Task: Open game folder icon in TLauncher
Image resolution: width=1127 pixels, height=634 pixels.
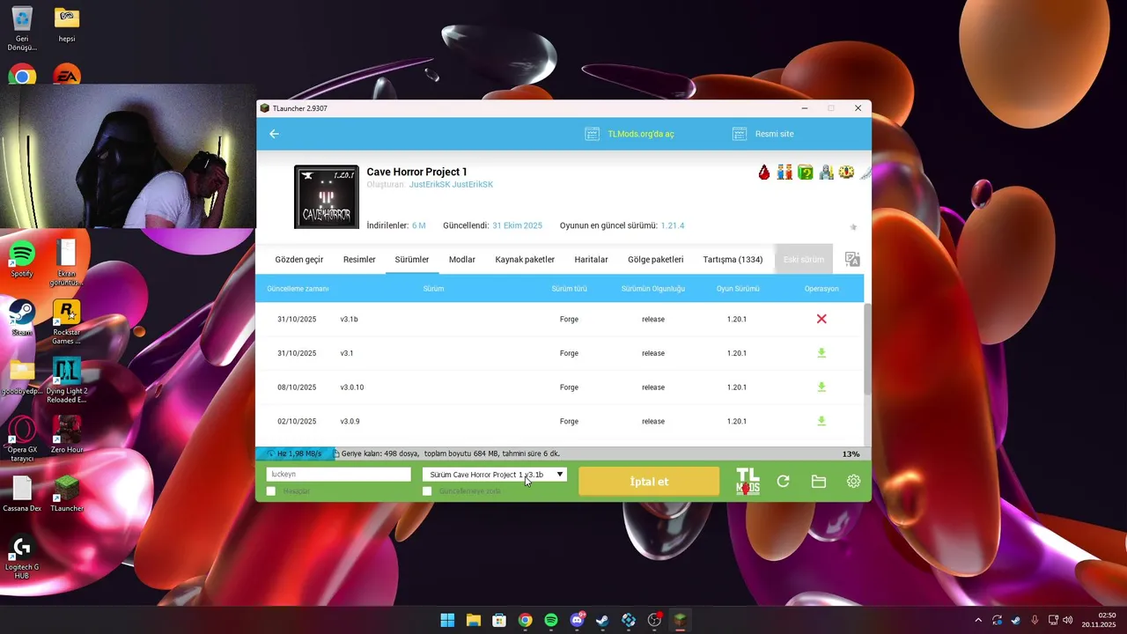Action: [x=819, y=482]
